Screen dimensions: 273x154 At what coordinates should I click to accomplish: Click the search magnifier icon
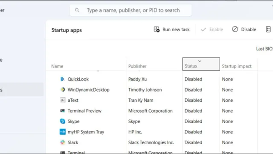77,10
